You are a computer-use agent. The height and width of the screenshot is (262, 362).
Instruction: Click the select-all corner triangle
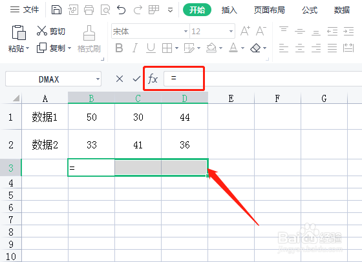coord(16,98)
